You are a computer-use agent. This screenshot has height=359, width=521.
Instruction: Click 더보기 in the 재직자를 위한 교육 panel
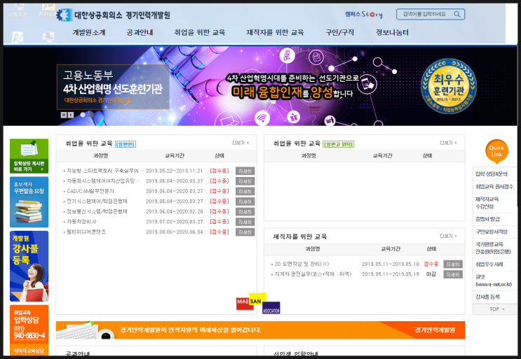click(448, 236)
